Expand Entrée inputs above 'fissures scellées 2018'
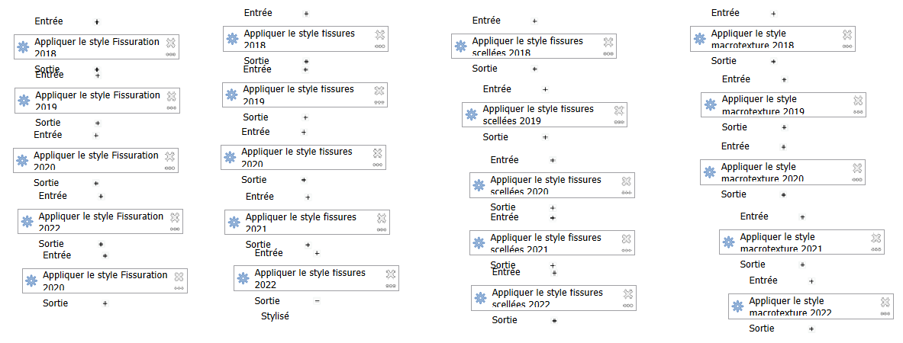 click(x=534, y=21)
